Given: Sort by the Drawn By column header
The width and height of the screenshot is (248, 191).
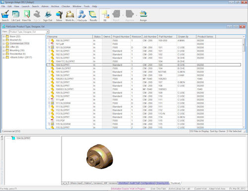Looking at the screenshot, I should click(186, 37).
